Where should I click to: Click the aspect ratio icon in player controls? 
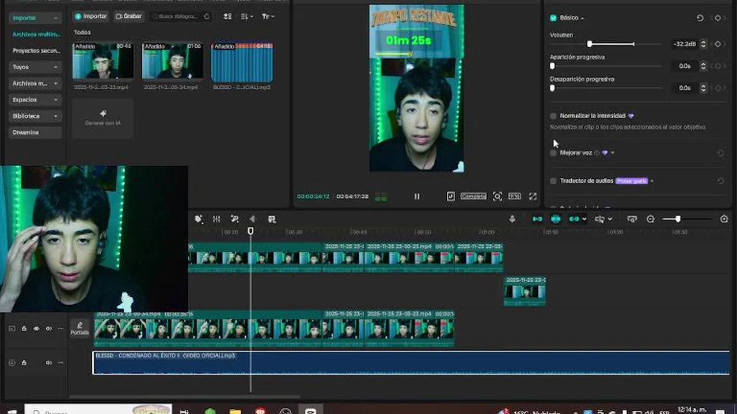[515, 196]
